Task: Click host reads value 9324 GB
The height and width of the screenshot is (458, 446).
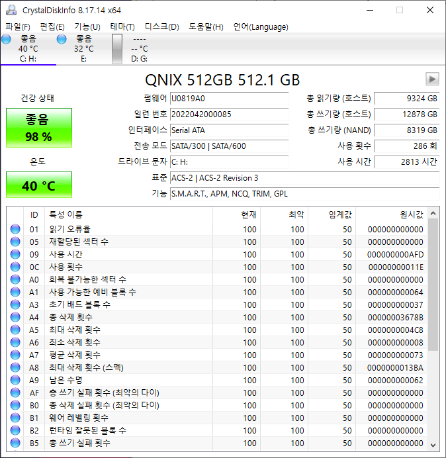Action: point(406,99)
